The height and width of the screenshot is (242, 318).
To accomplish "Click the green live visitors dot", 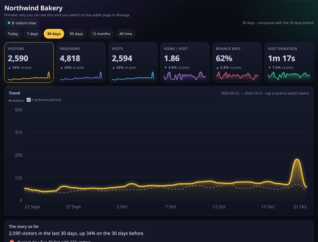I will pos(9,23).
